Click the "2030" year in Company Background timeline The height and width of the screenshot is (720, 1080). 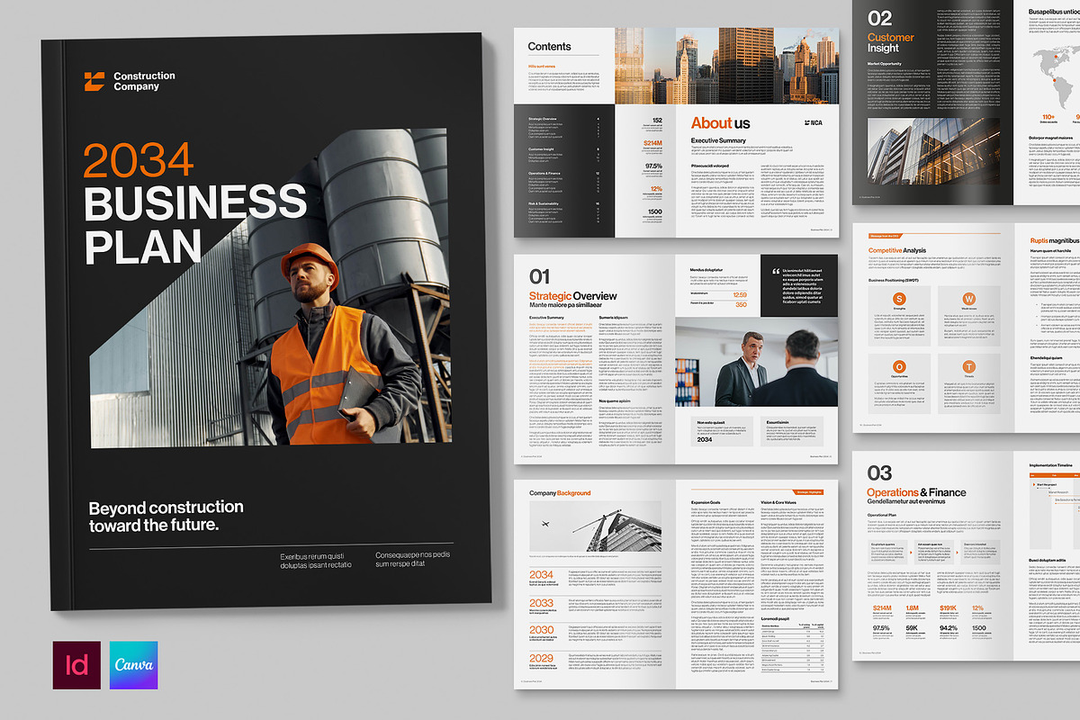tap(541, 631)
